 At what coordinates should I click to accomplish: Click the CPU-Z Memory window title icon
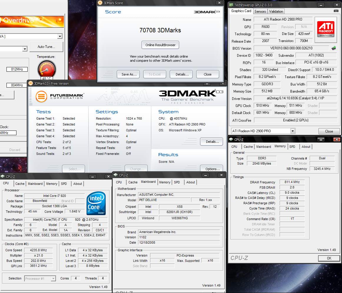click(x=231, y=139)
